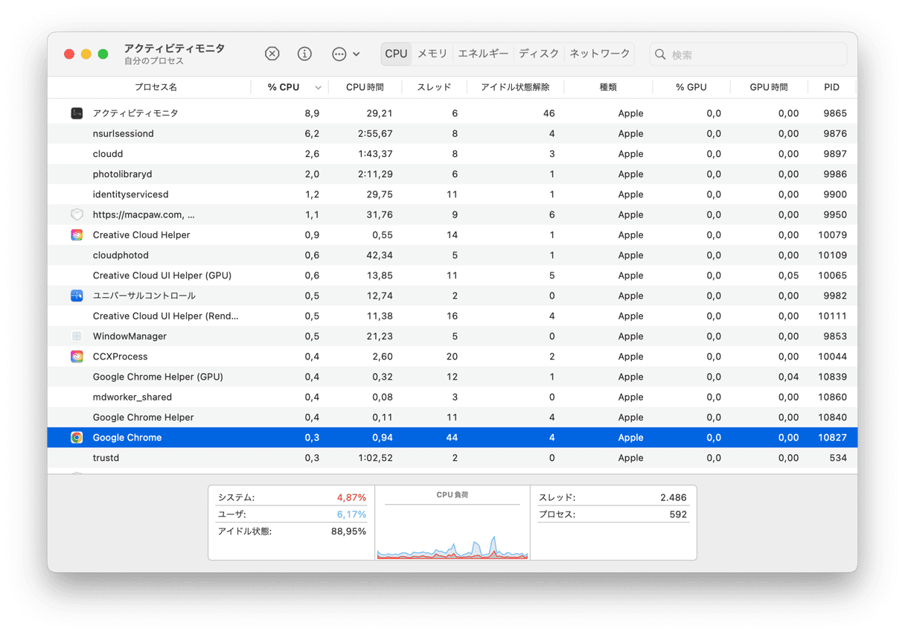Switch to the ディスク tab
Viewport: 905px width, 635px height.
539,54
